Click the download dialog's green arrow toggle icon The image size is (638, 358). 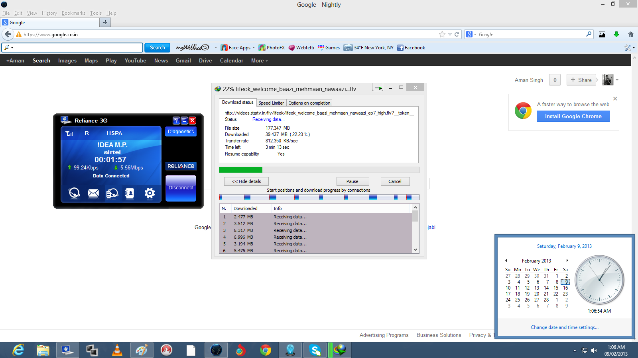click(x=378, y=88)
